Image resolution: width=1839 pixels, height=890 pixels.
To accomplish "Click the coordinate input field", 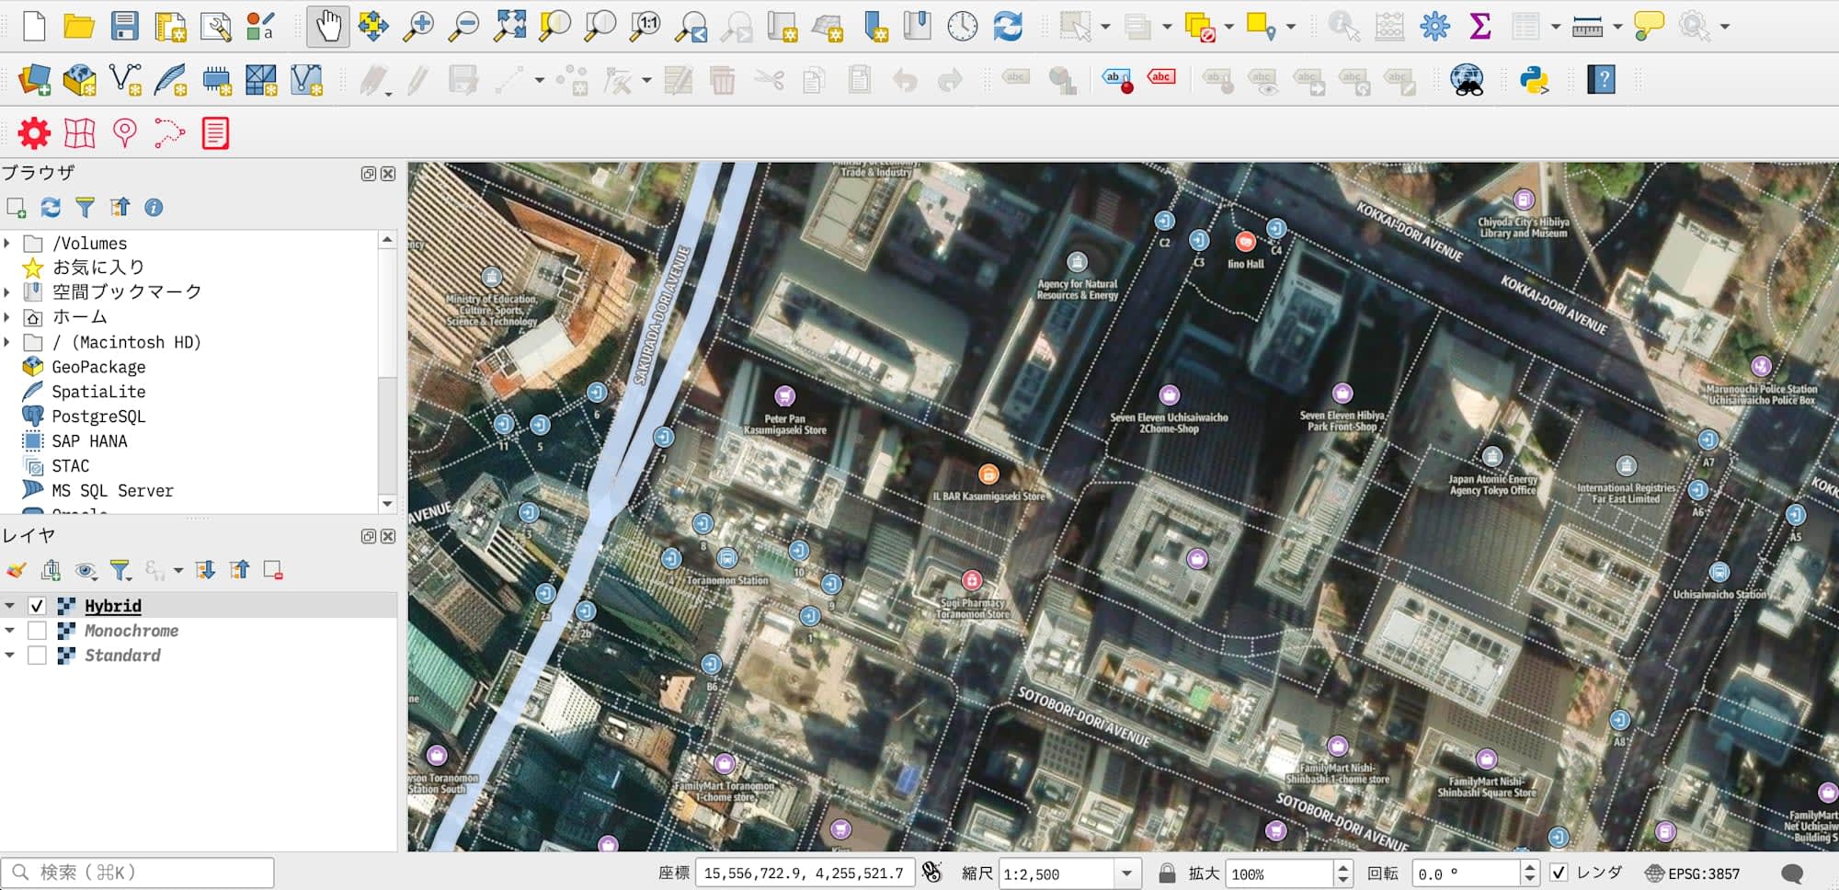I will tap(804, 873).
